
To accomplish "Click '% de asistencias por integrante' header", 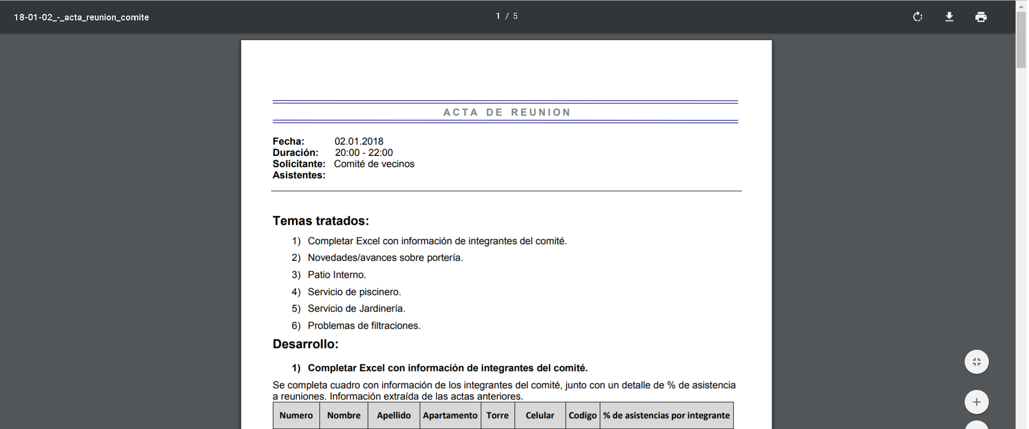I will pyautogui.click(x=667, y=416).
